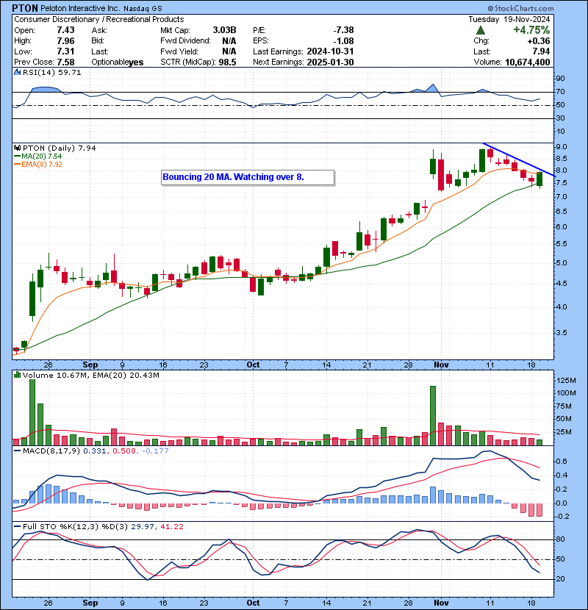Select the MACD histogram value -0.177
The width and height of the screenshot is (588, 610).
coord(155,451)
